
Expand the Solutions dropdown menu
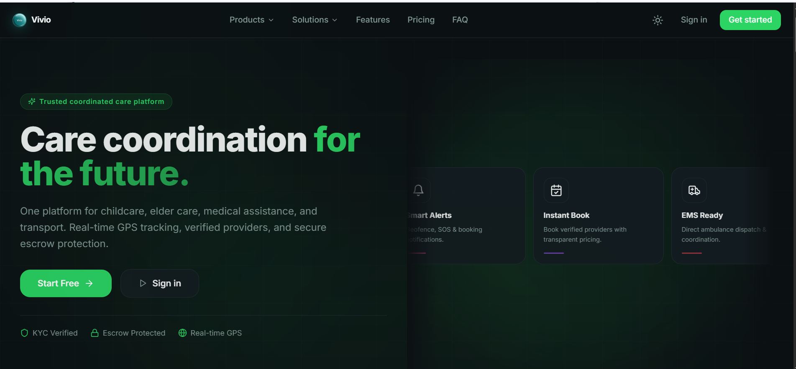(x=315, y=20)
